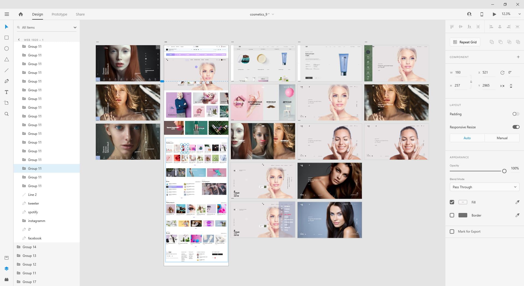Enable Mark for Export checkbox
524x286 pixels.
[x=452, y=232]
